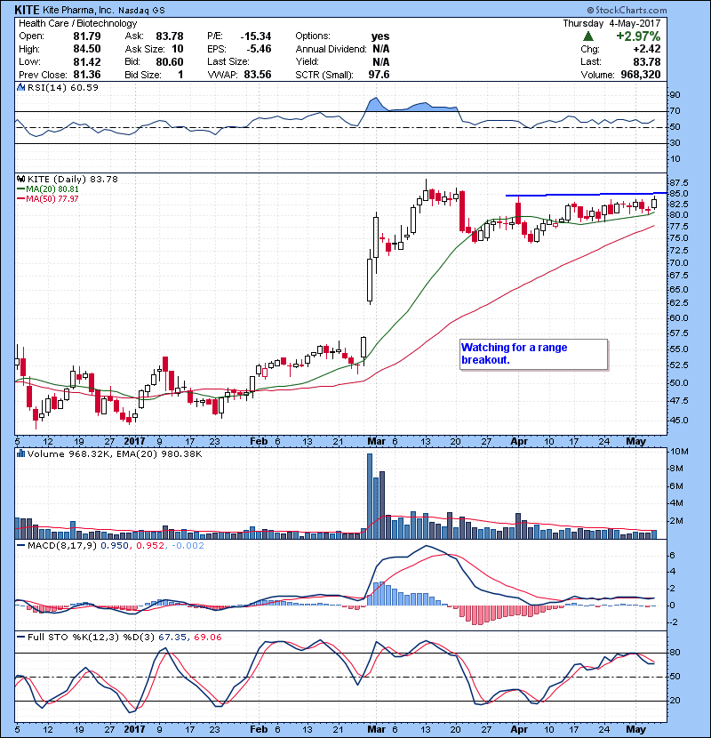Click the Chg value +2.42

[646, 49]
